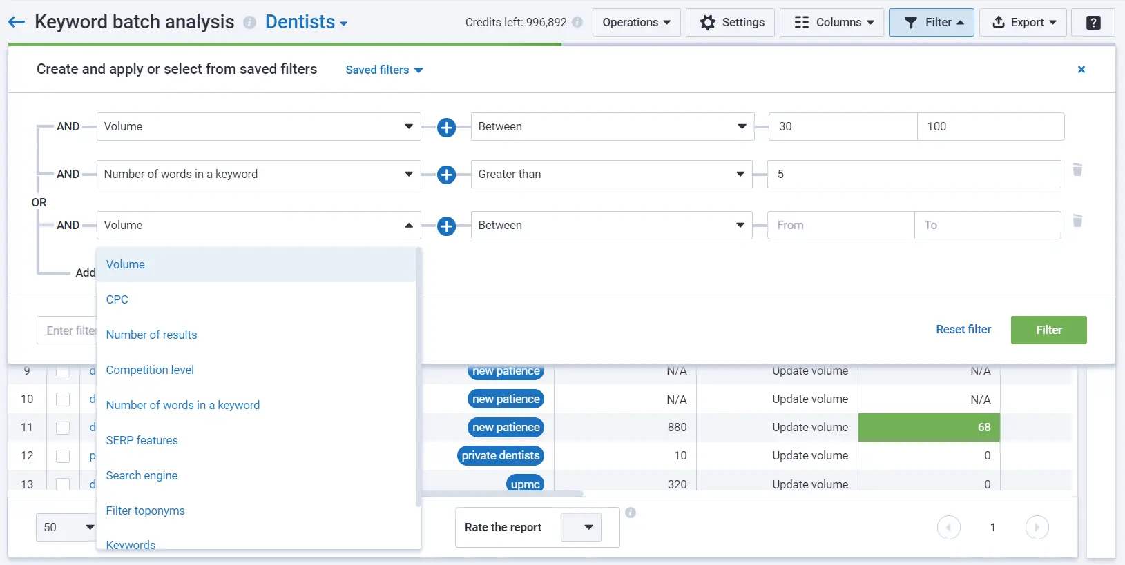Viewport: 1125px width, 565px height.
Task: Tick the checkbox in row 10
Action: 63,399
